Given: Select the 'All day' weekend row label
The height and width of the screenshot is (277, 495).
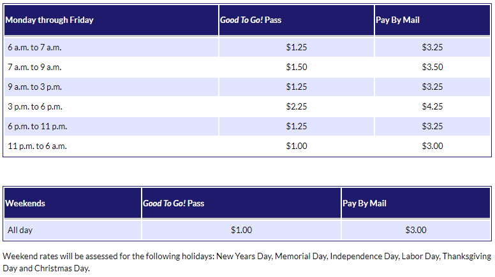Looking at the screenshot, I should click(x=20, y=230).
